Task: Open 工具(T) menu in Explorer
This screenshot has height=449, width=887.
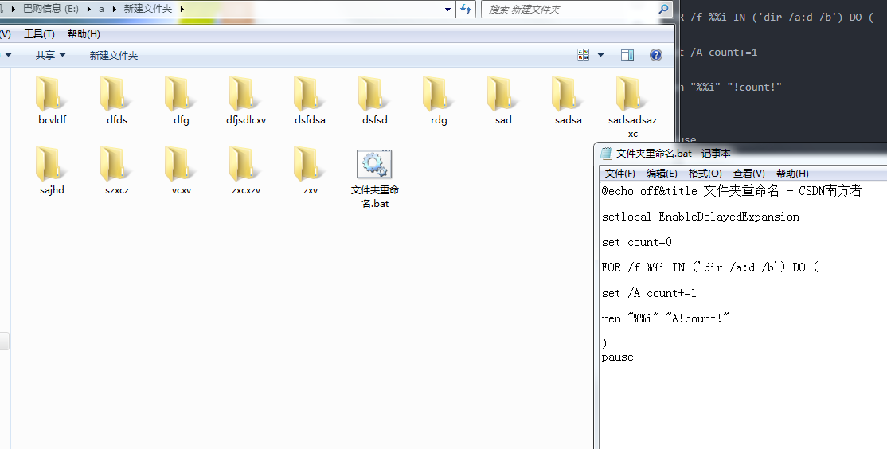Action: [39, 34]
